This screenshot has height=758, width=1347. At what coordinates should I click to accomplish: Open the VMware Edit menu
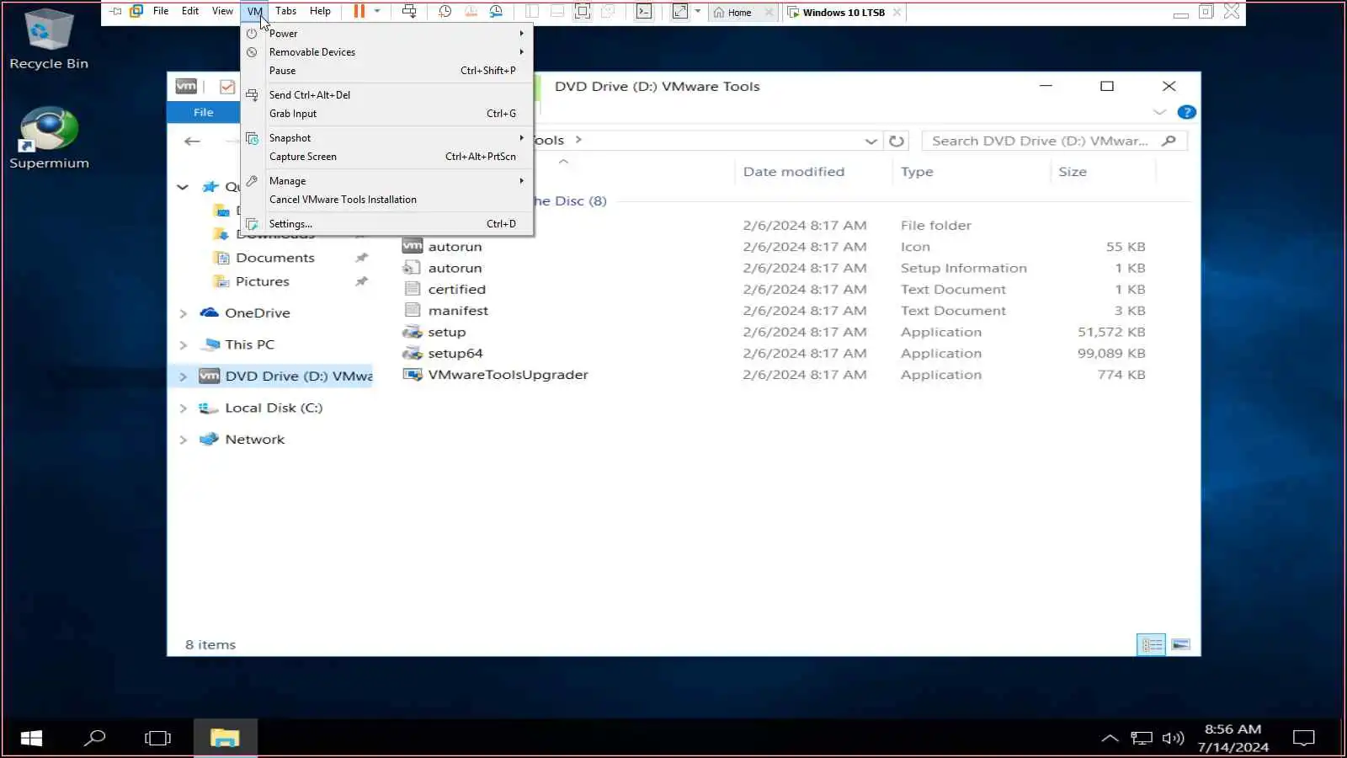(x=190, y=11)
